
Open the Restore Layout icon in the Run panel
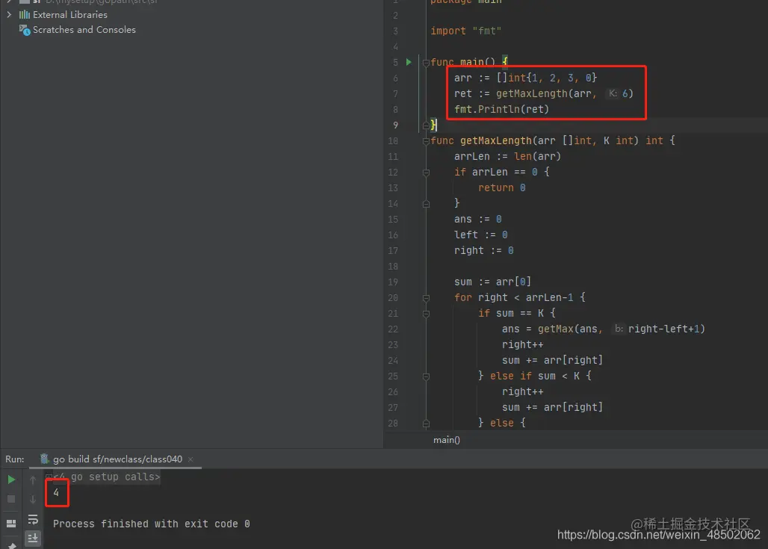click(x=10, y=524)
